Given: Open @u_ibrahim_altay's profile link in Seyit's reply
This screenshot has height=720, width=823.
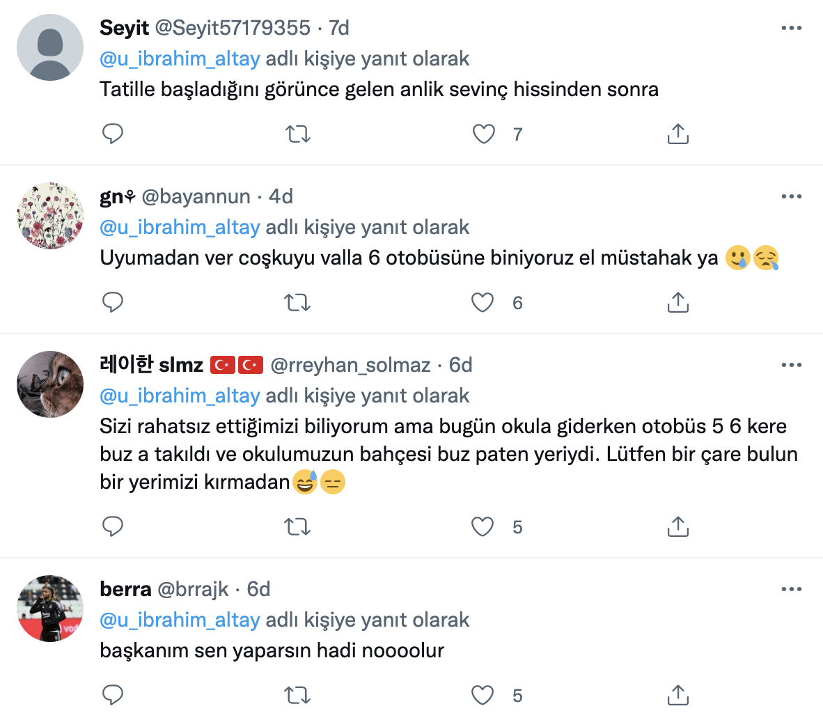Looking at the screenshot, I should [180, 58].
